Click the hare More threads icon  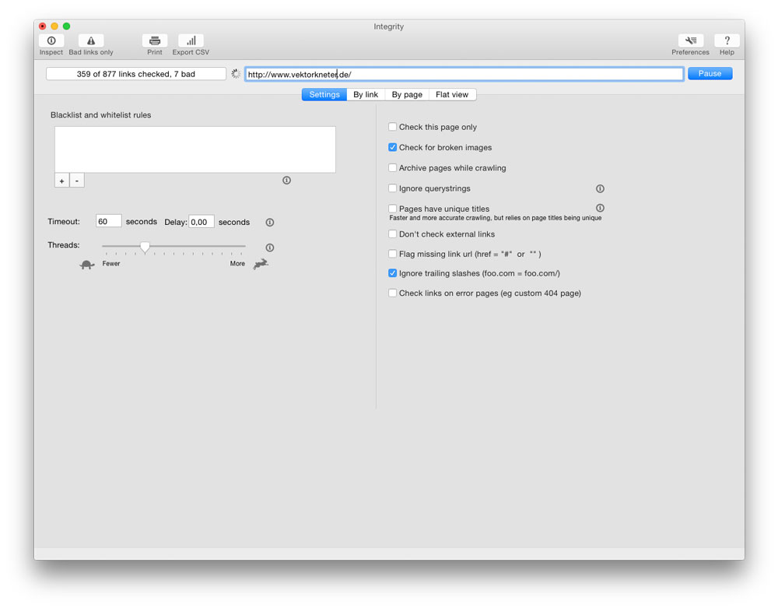coord(261,264)
